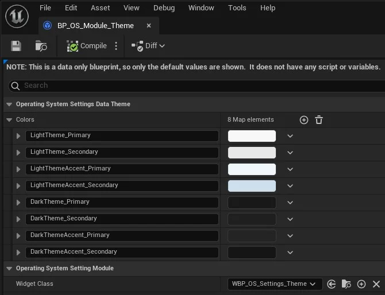Expand the DarkThemeAccent_Primary entry

(18, 236)
